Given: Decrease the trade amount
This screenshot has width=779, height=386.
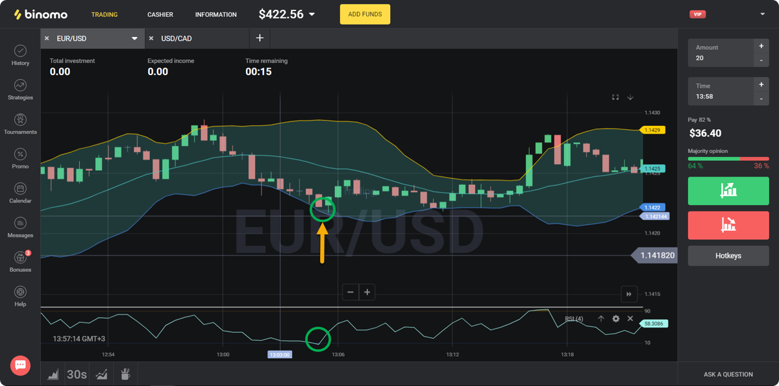Looking at the screenshot, I should click(x=761, y=60).
